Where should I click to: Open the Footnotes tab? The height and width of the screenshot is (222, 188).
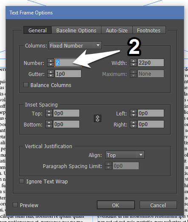[x=149, y=30]
